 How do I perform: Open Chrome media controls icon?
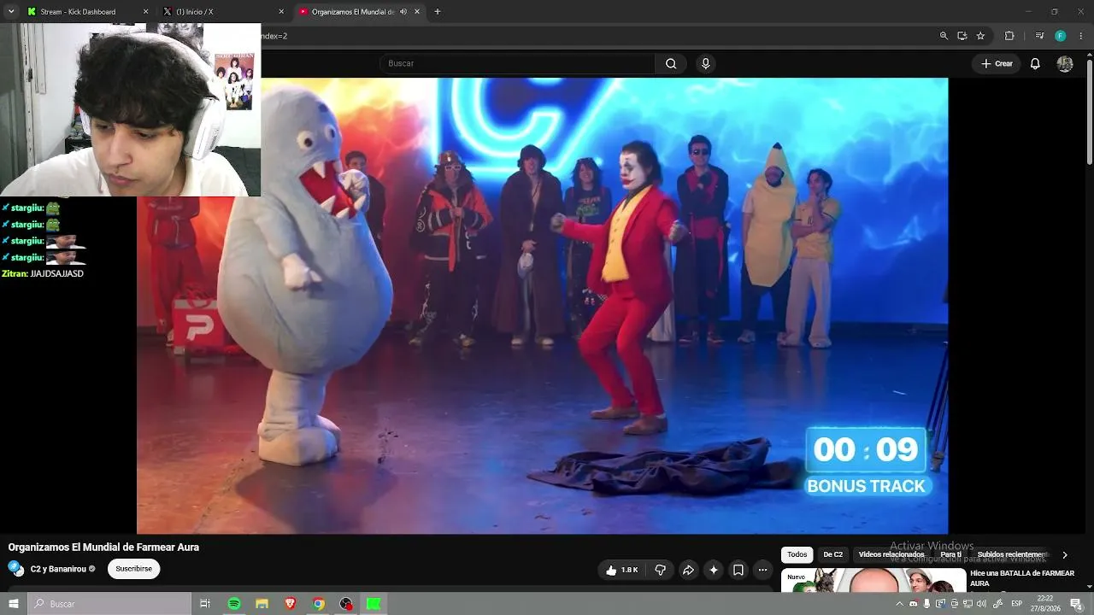tap(1039, 36)
